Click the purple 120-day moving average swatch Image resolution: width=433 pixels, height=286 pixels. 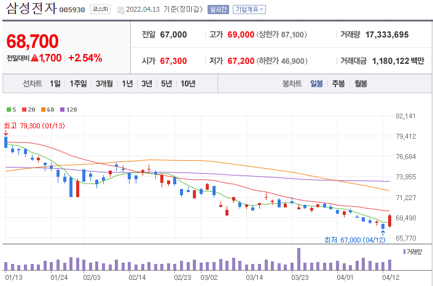[x=62, y=110]
